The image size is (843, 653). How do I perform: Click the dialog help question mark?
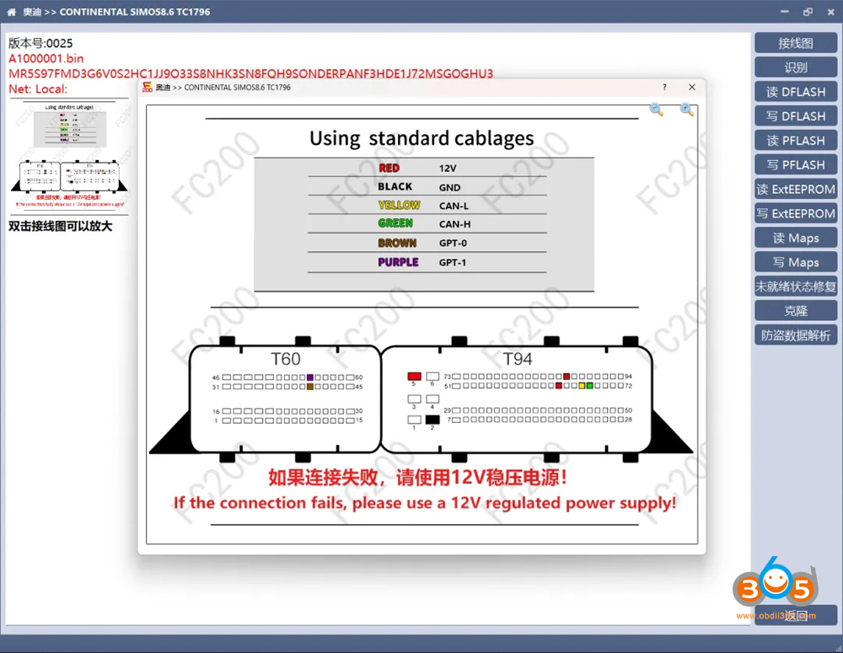click(x=664, y=87)
